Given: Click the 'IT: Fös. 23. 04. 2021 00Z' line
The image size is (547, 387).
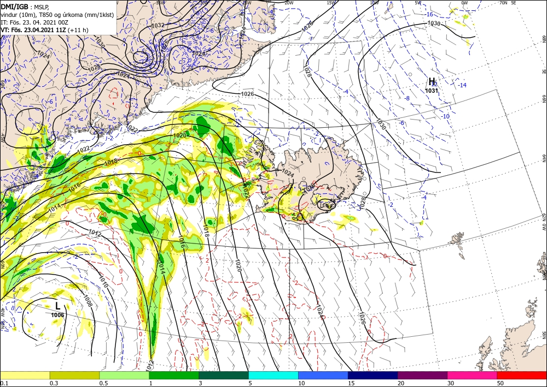Looking at the screenshot, I should 34,22.
